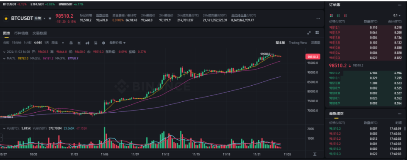Switch to the 交易数据 tab
Image resolution: width=407 pixels, height=160 pixels.
(39, 33)
